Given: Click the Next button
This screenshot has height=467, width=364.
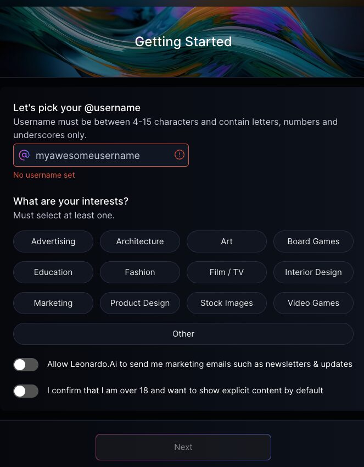Looking at the screenshot, I should tap(183, 447).
